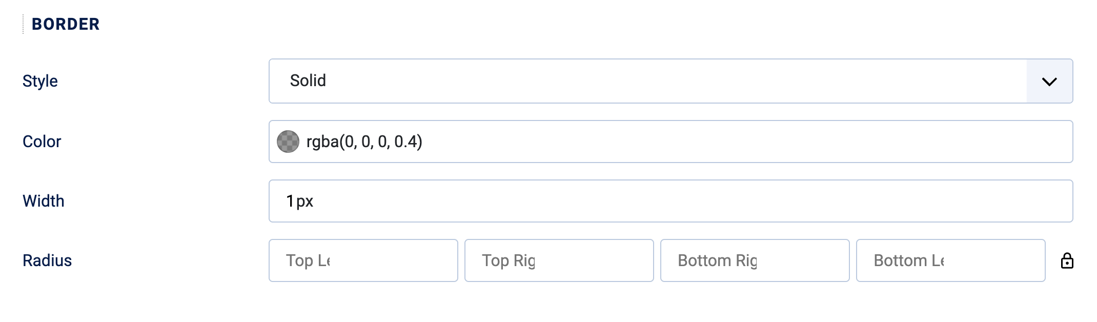The height and width of the screenshot is (322, 1097).
Task: Click the number 1 in Width field
Action: [290, 201]
